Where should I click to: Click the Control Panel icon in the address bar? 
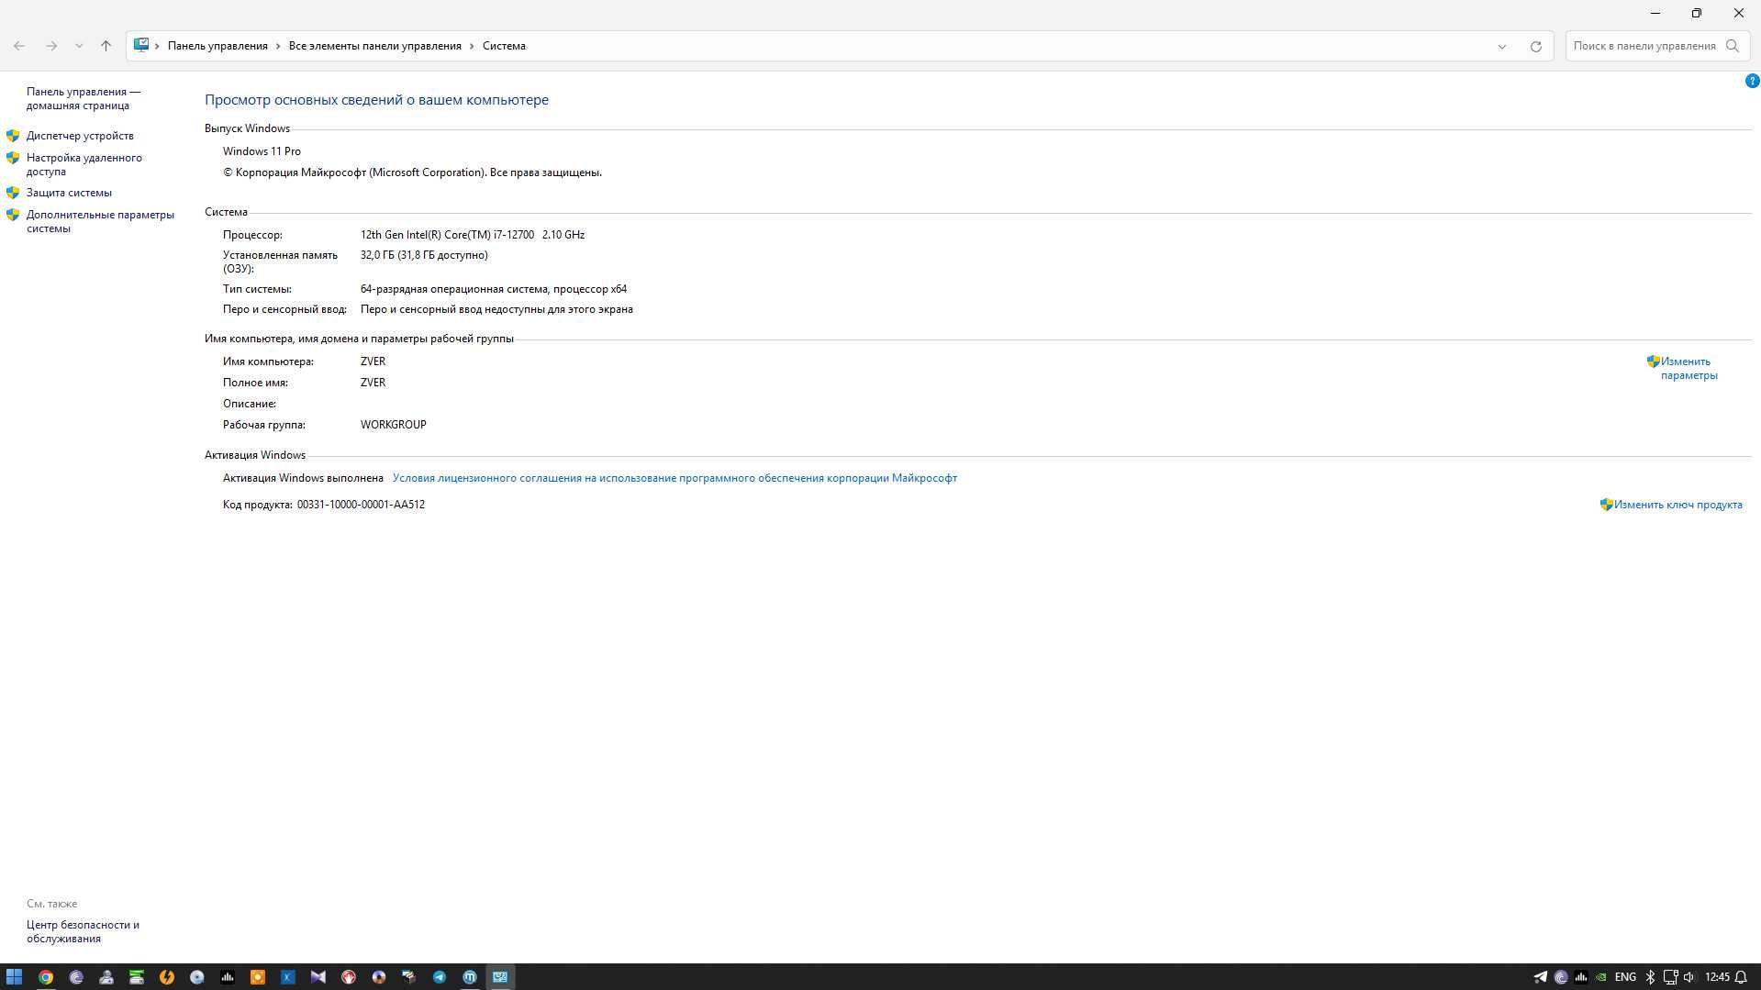click(141, 45)
